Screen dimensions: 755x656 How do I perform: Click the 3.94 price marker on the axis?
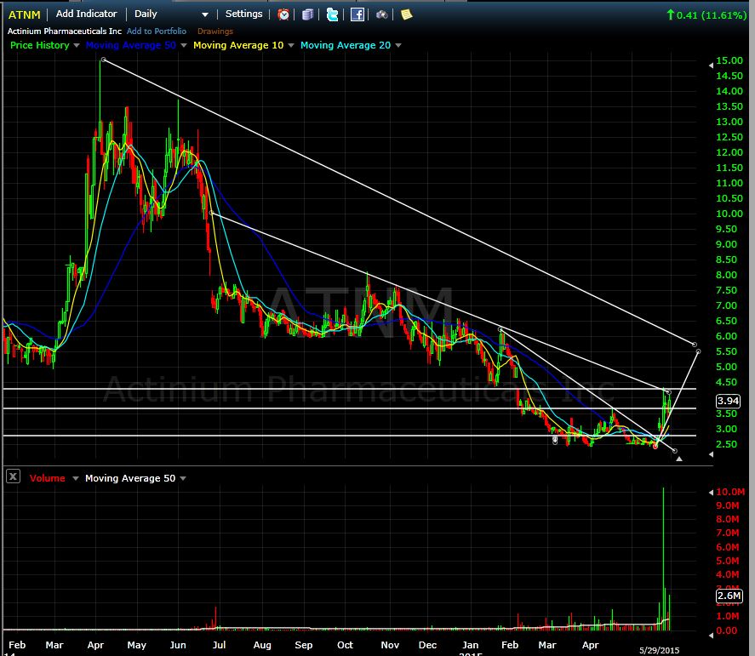pyautogui.click(x=729, y=400)
